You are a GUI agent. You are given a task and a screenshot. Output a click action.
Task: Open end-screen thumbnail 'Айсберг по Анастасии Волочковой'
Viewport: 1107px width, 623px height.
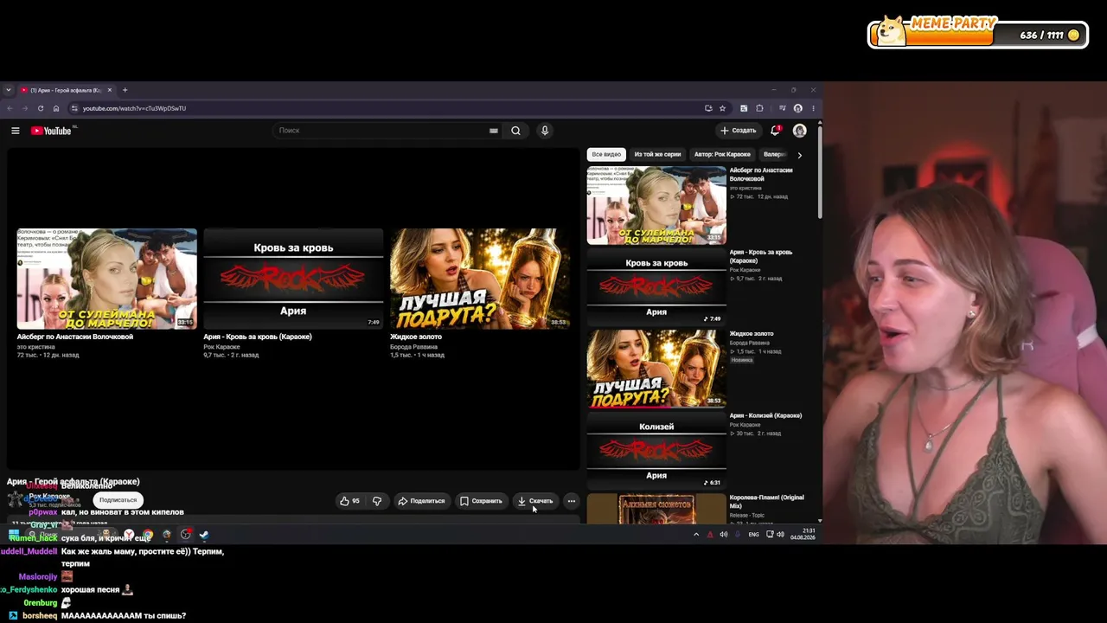[x=107, y=279]
